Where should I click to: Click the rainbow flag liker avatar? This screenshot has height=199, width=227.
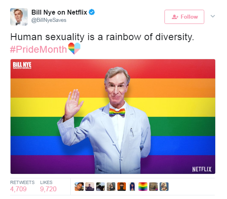[x=143, y=186]
